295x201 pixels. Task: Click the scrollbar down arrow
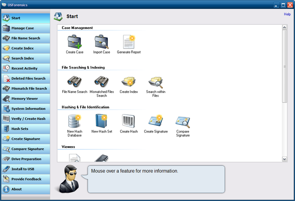point(284,159)
